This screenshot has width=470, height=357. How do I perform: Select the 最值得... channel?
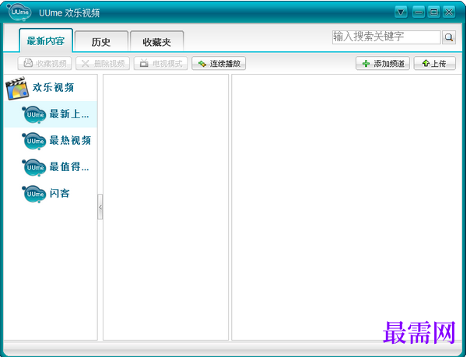(51, 166)
